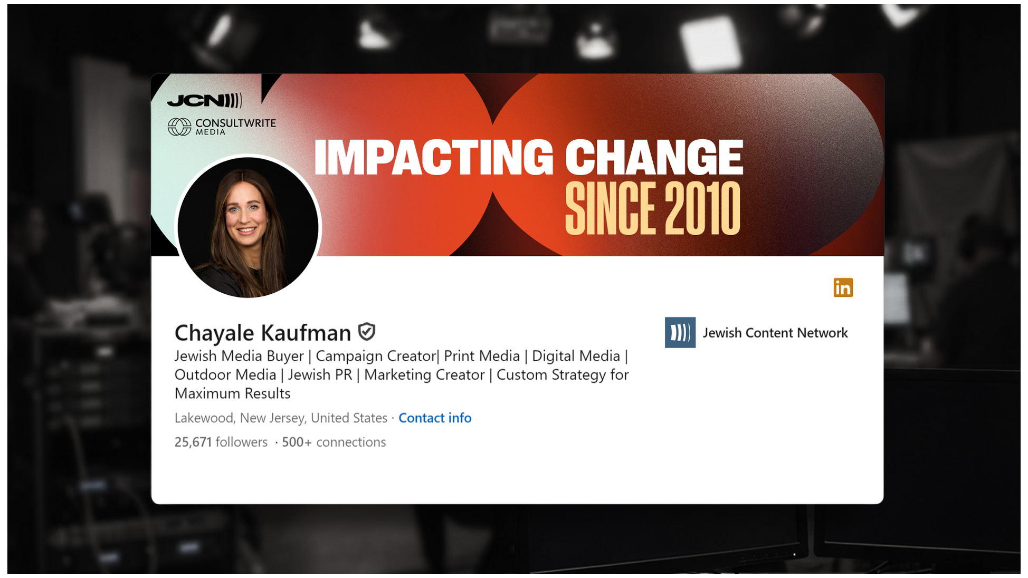Click the verification shield badge beside the name
The height and width of the screenshot is (578, 1028).
[x=367, y=332]
